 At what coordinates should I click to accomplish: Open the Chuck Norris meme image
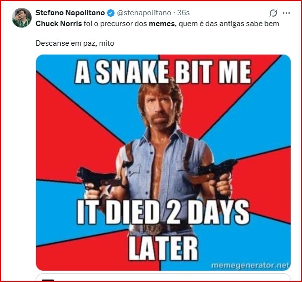pyautogui.click(x=163, y=148)
